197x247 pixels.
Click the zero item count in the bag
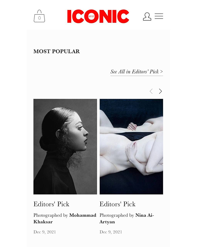coord(39,18)
